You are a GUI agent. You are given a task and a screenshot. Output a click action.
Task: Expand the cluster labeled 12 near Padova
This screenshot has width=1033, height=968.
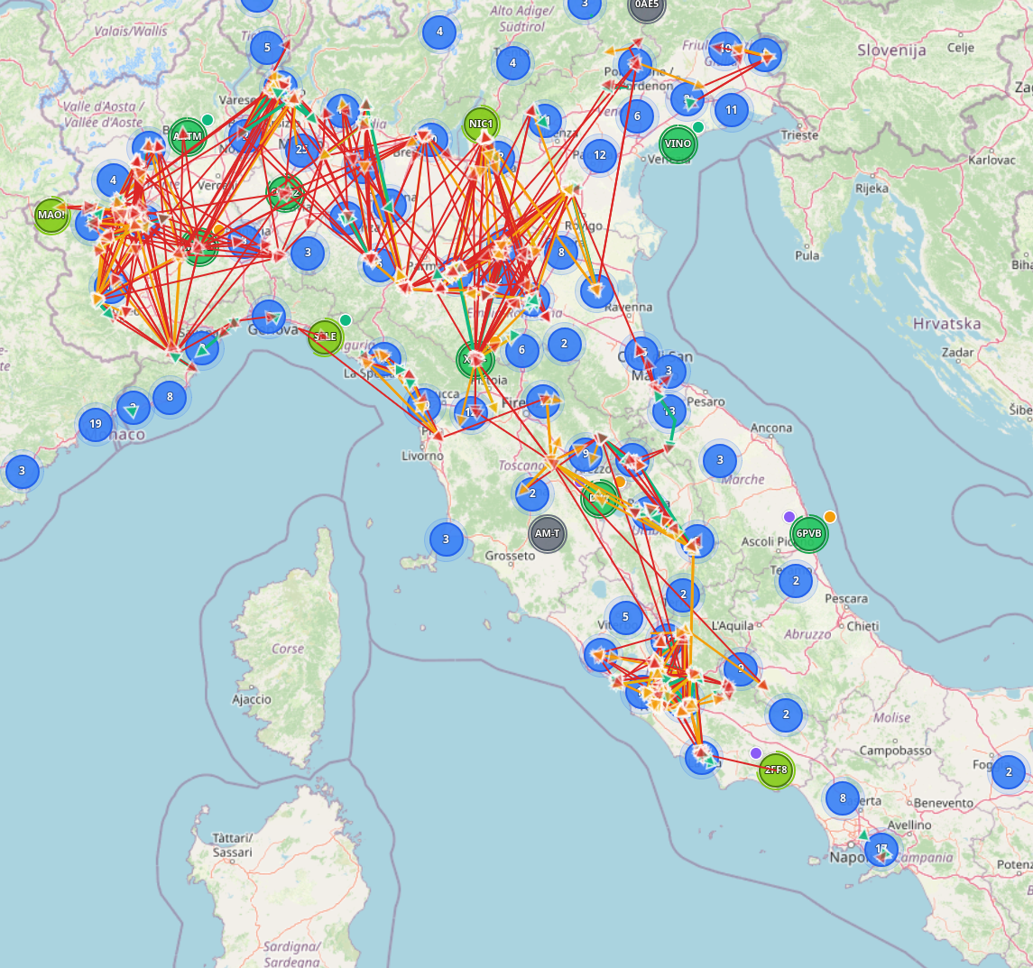(600, 155)
